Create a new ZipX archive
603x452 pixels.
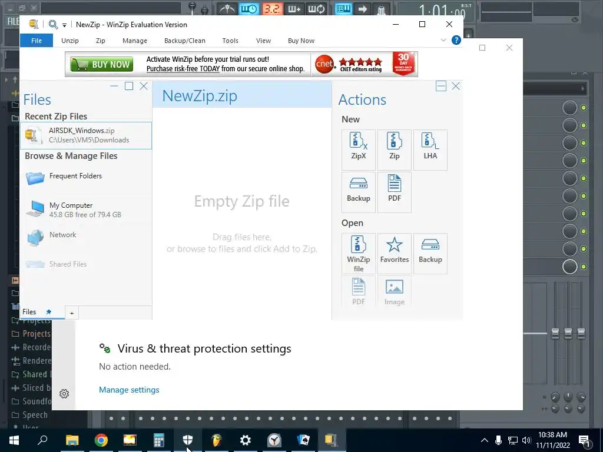point(359,150)
